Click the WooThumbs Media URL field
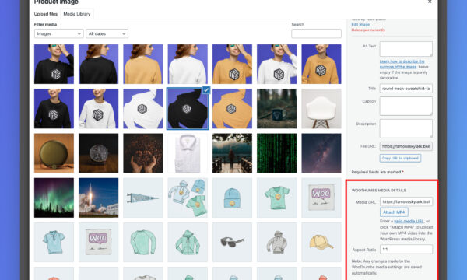Screen dimensions: 467x280 coord(406,201)
